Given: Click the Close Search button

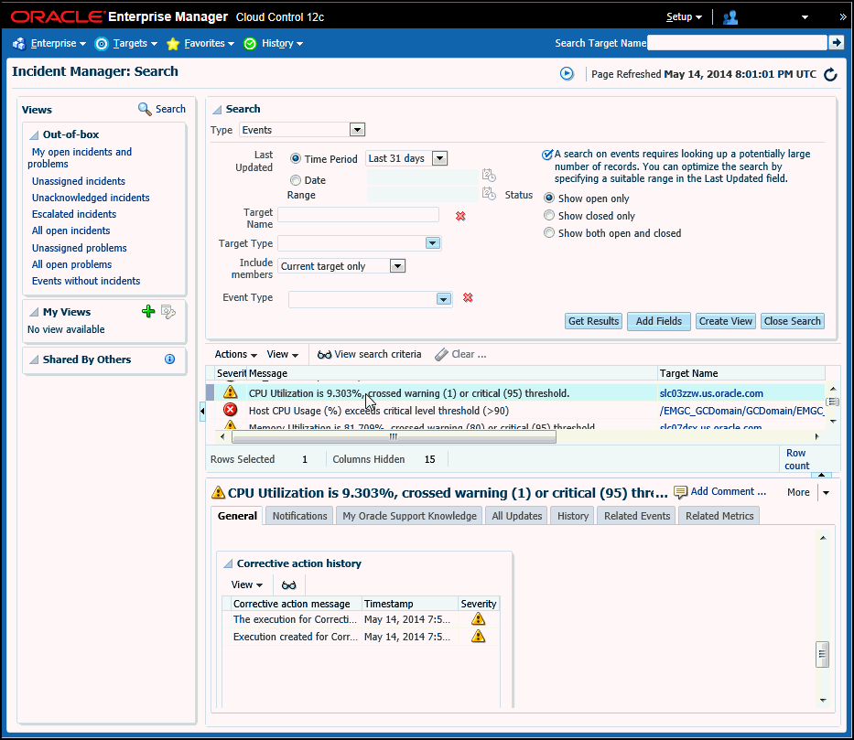Looking at the screenshot, I should coord(792,321).
